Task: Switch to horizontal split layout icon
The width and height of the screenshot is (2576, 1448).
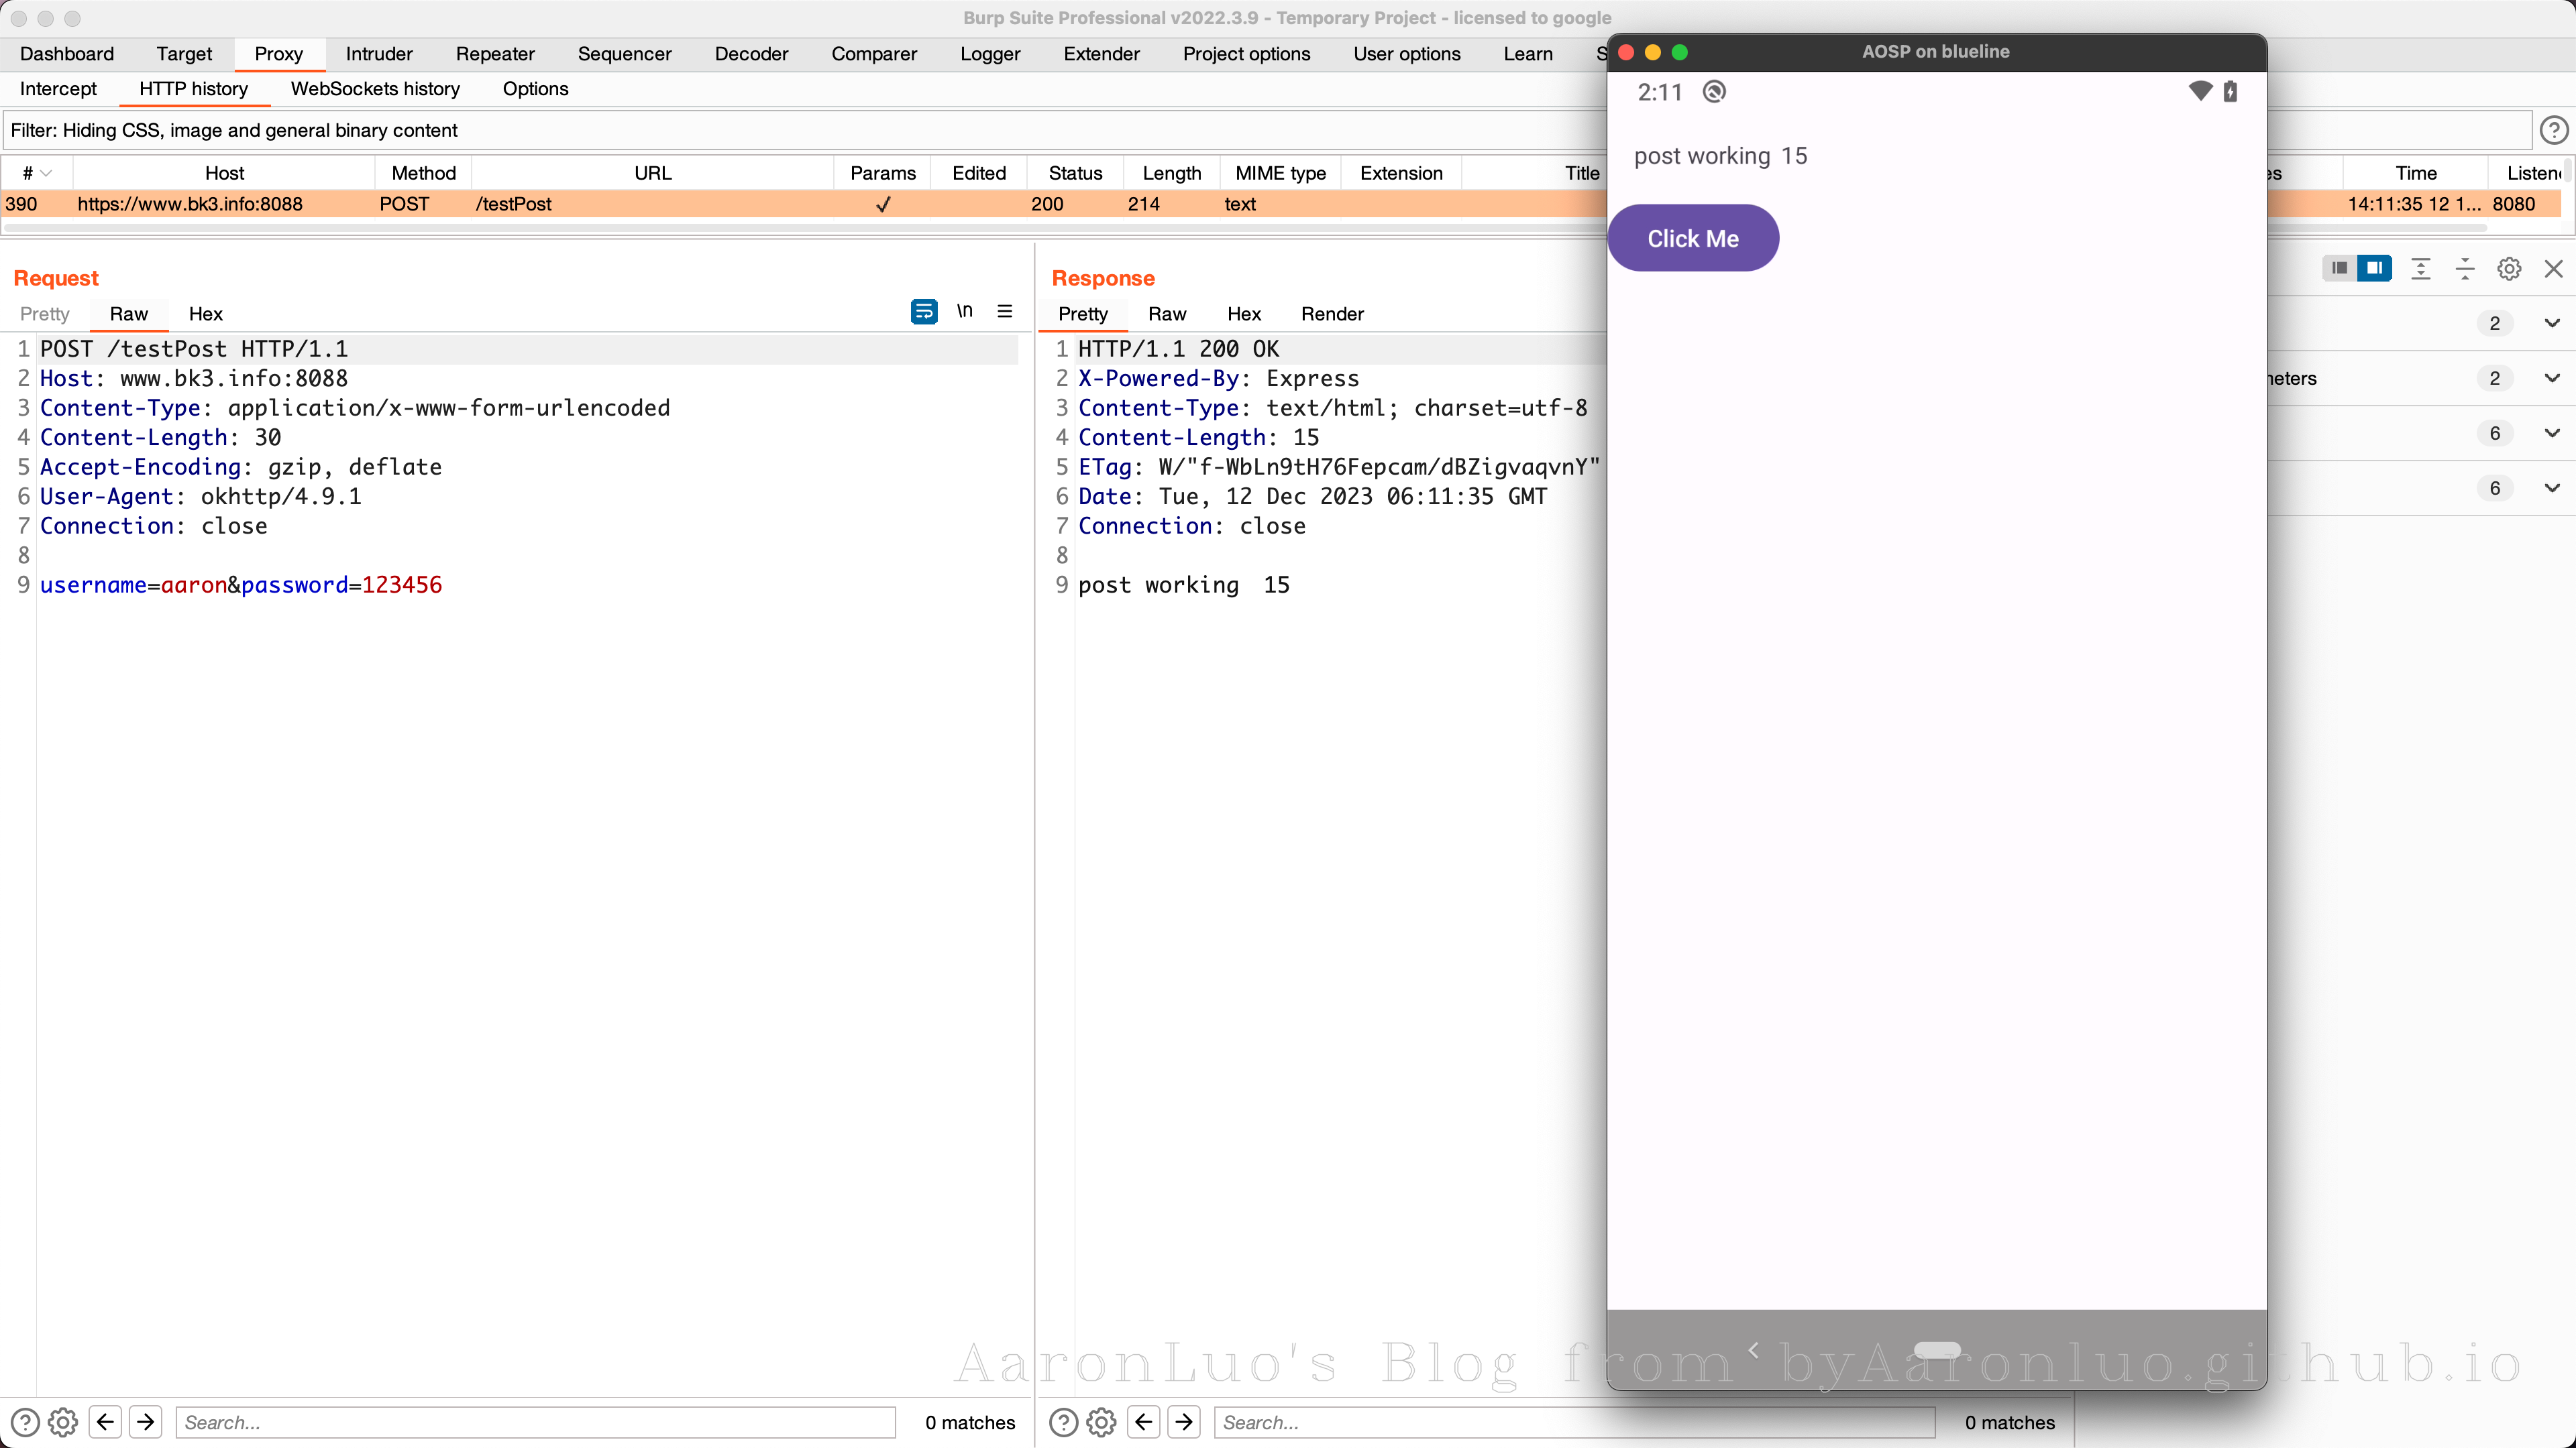Action: [x=2339, y=268]
